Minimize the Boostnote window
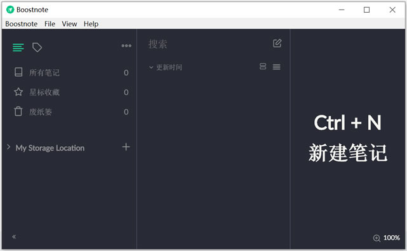The image size is (407, 251). [x=342, y=10]
